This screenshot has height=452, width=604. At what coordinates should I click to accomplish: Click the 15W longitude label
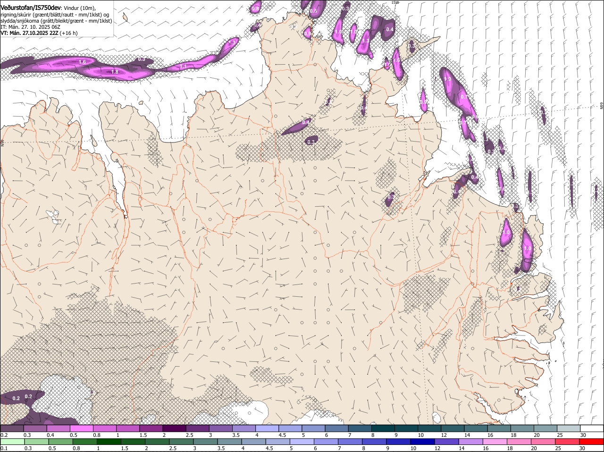395,2
